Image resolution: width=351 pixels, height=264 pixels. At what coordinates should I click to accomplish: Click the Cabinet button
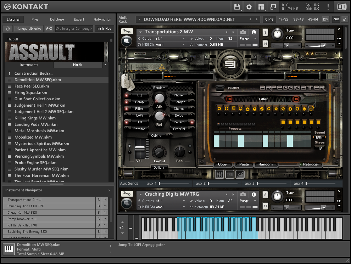pyautogui.click(x=157, y=136)
